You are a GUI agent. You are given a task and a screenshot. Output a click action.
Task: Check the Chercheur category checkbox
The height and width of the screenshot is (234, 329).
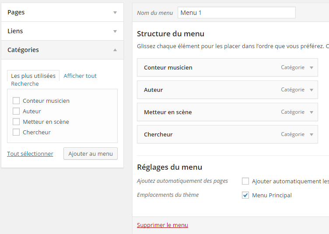tap(16, 132)
